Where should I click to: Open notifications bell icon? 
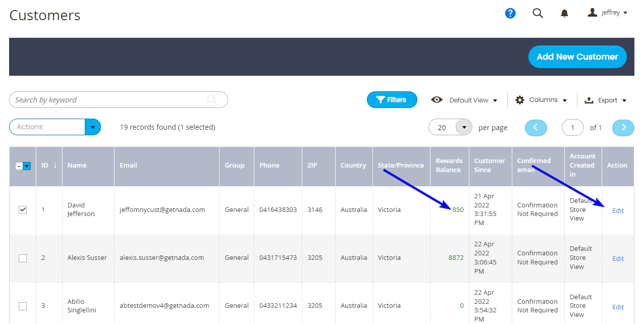pyautogui.click(x=565, y=14)
